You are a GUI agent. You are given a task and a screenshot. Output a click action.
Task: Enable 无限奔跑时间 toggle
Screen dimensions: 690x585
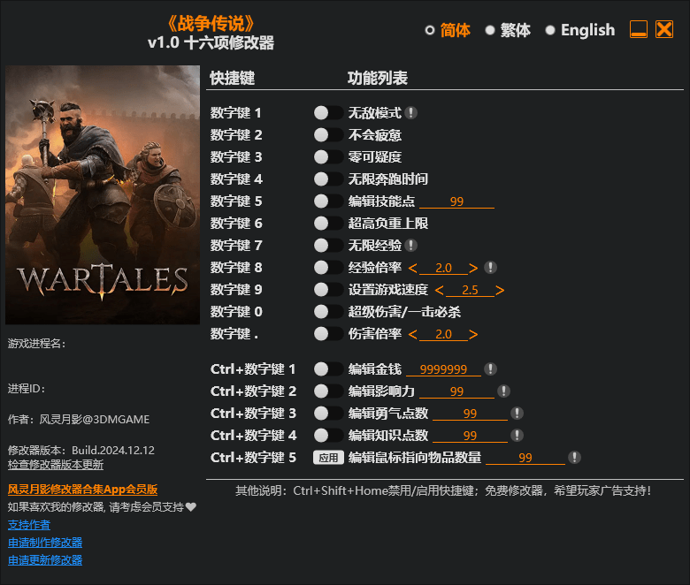click(328, 179)
